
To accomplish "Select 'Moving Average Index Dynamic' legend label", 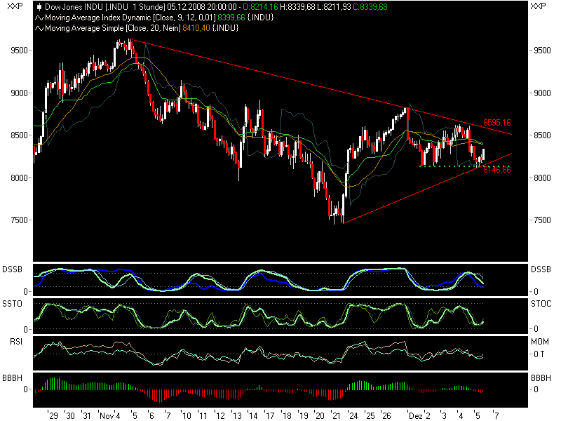I will [98, 18].
